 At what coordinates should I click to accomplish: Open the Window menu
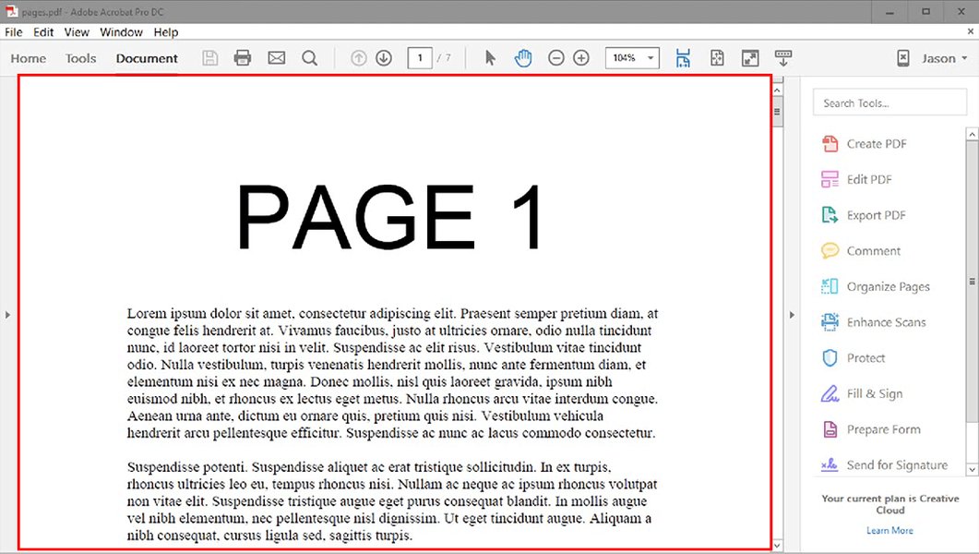click(x=121, y=31)
